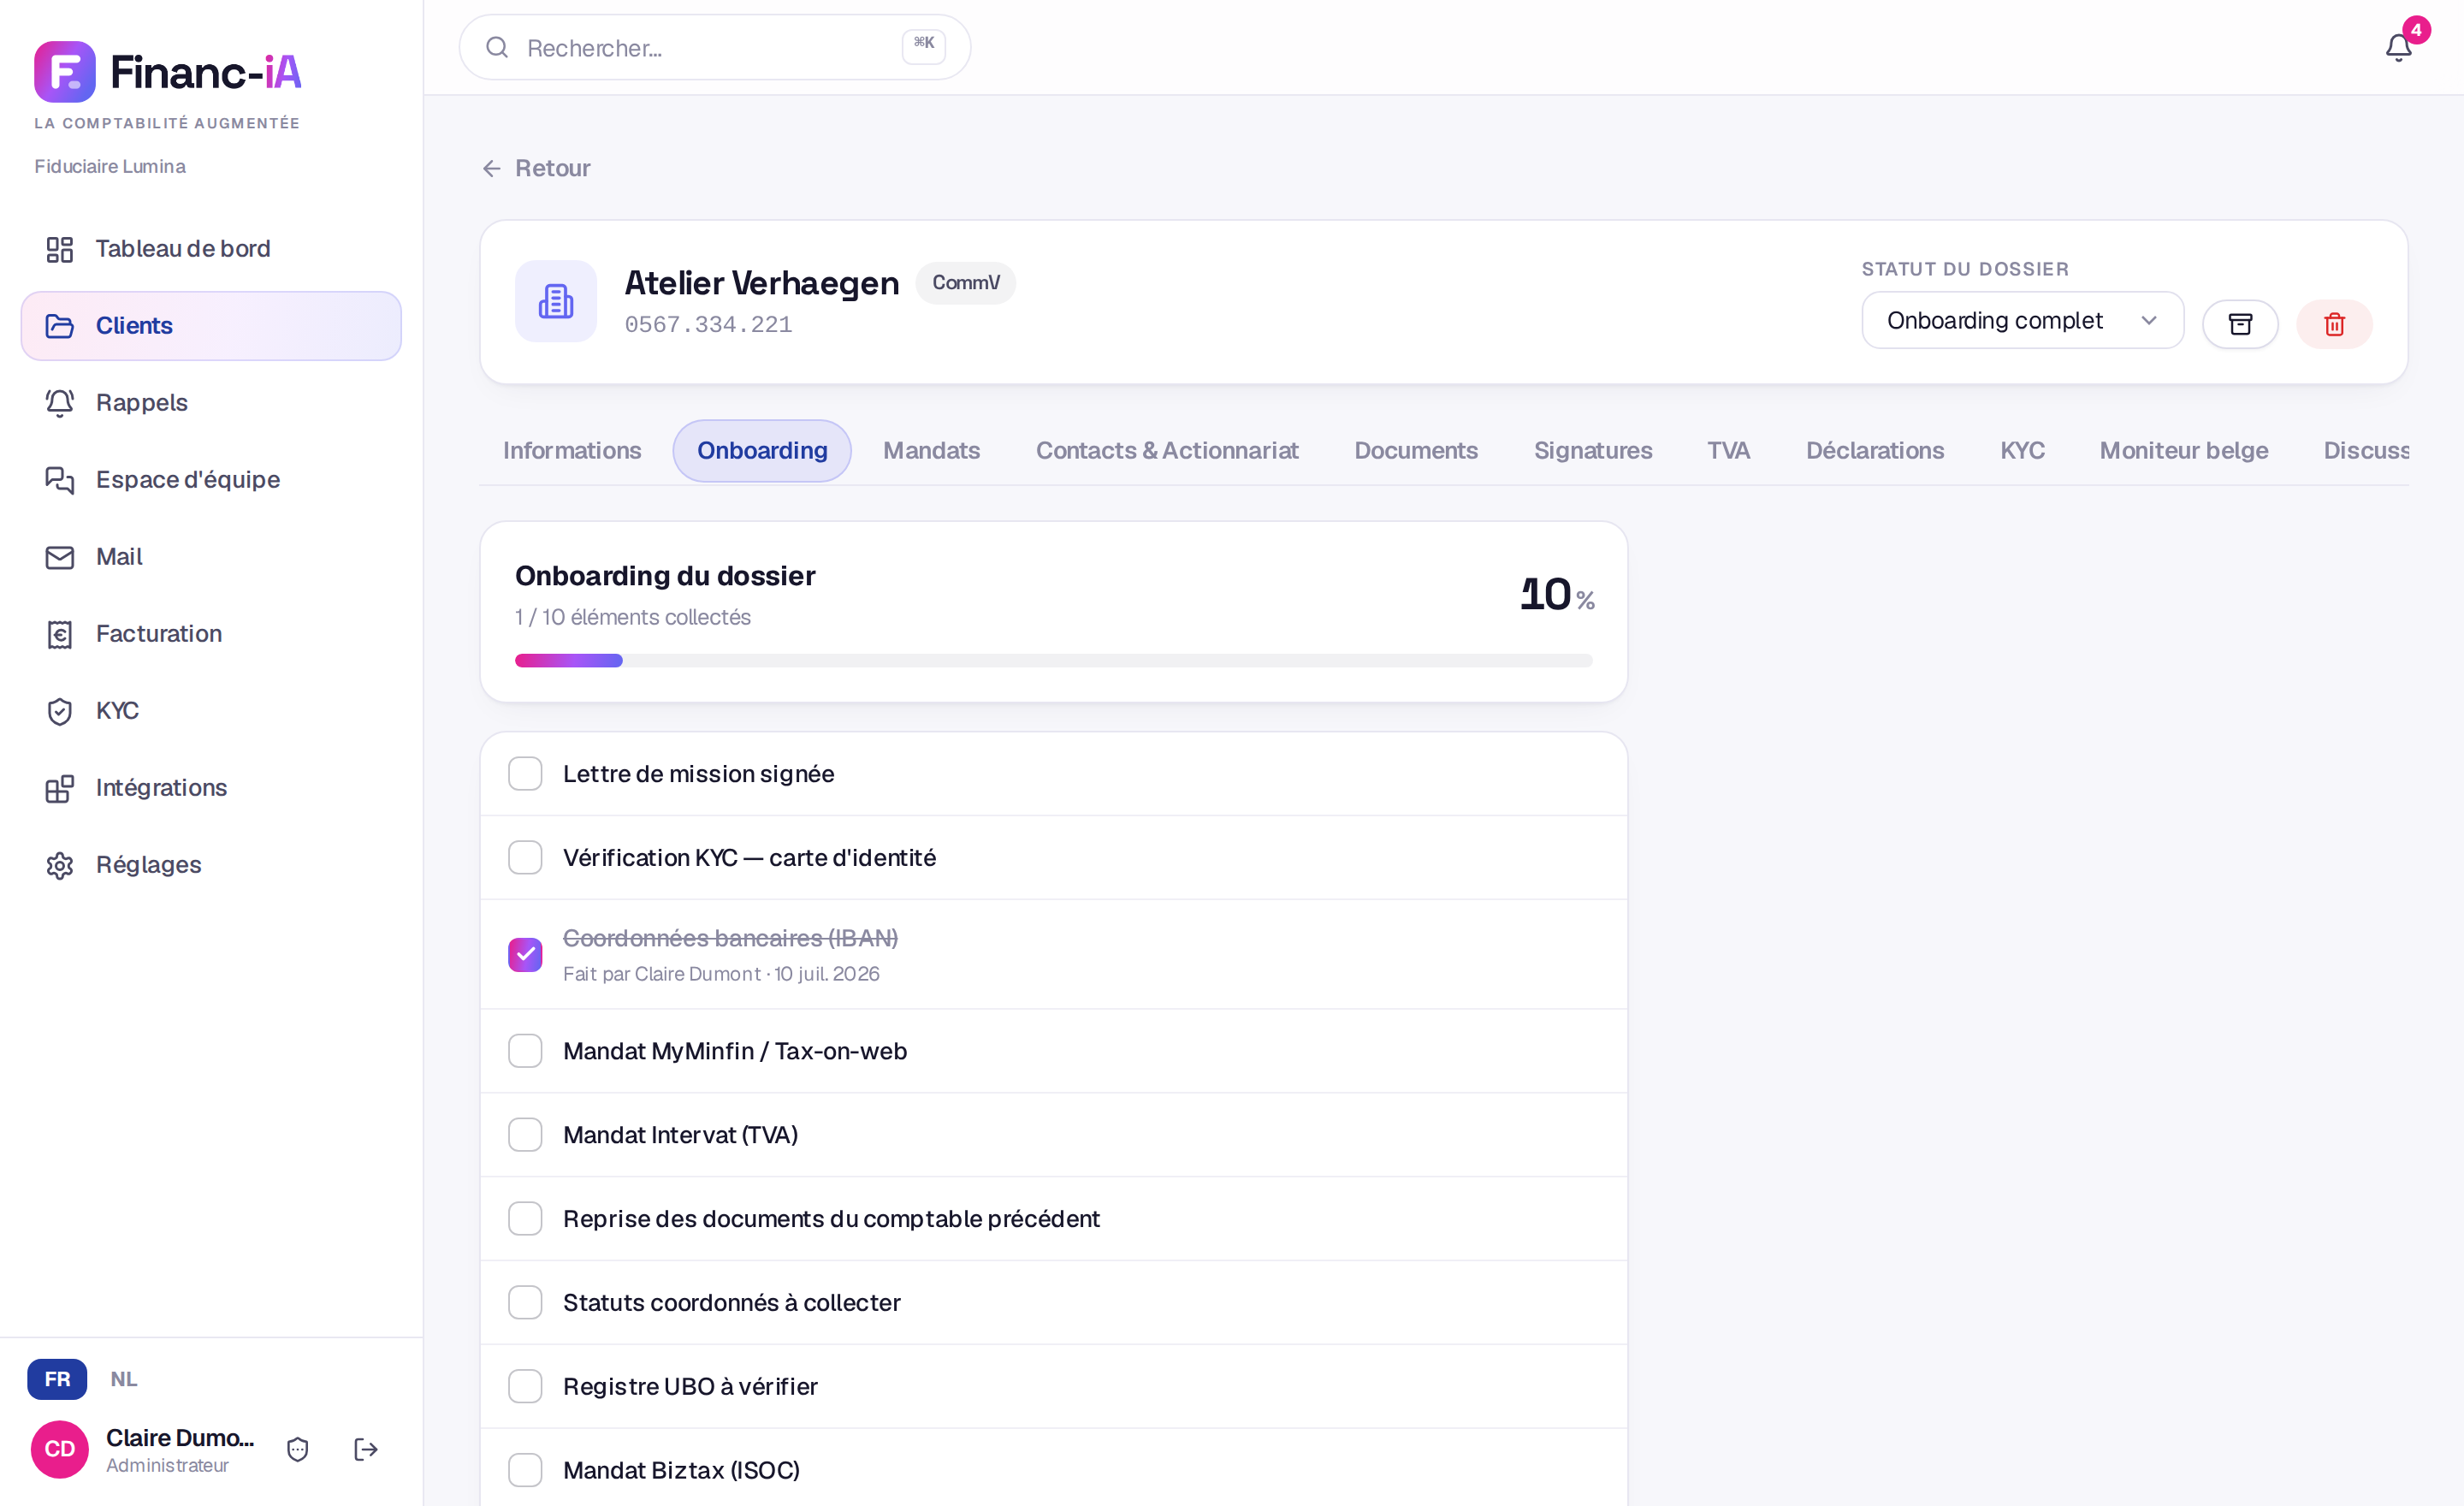Open Rappels bell icon in sidebar
This screenshot has height=1506, width=2464.
(x=60, y=403)
